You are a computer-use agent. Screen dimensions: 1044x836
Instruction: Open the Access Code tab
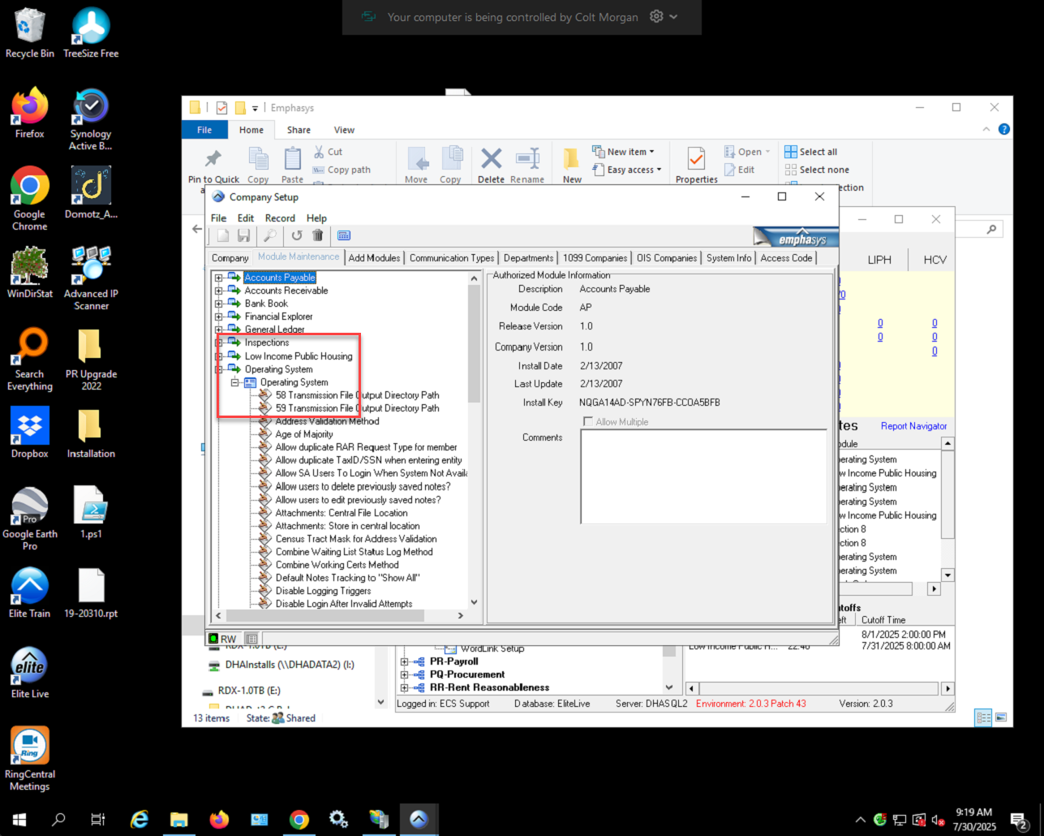click(786, 258)
